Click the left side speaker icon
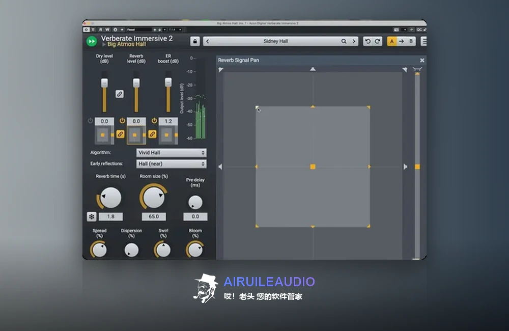 tap(220, 167)
